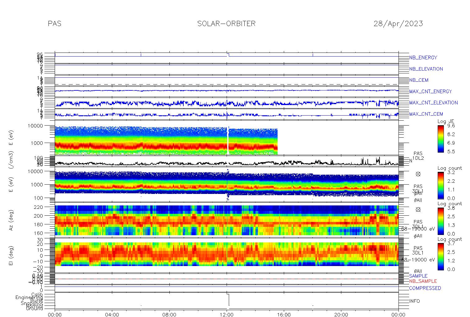Screen dimensions: 470x317
Task: Click the Engineering mode label
Action: pyautogui.click(x=30, y=297)
